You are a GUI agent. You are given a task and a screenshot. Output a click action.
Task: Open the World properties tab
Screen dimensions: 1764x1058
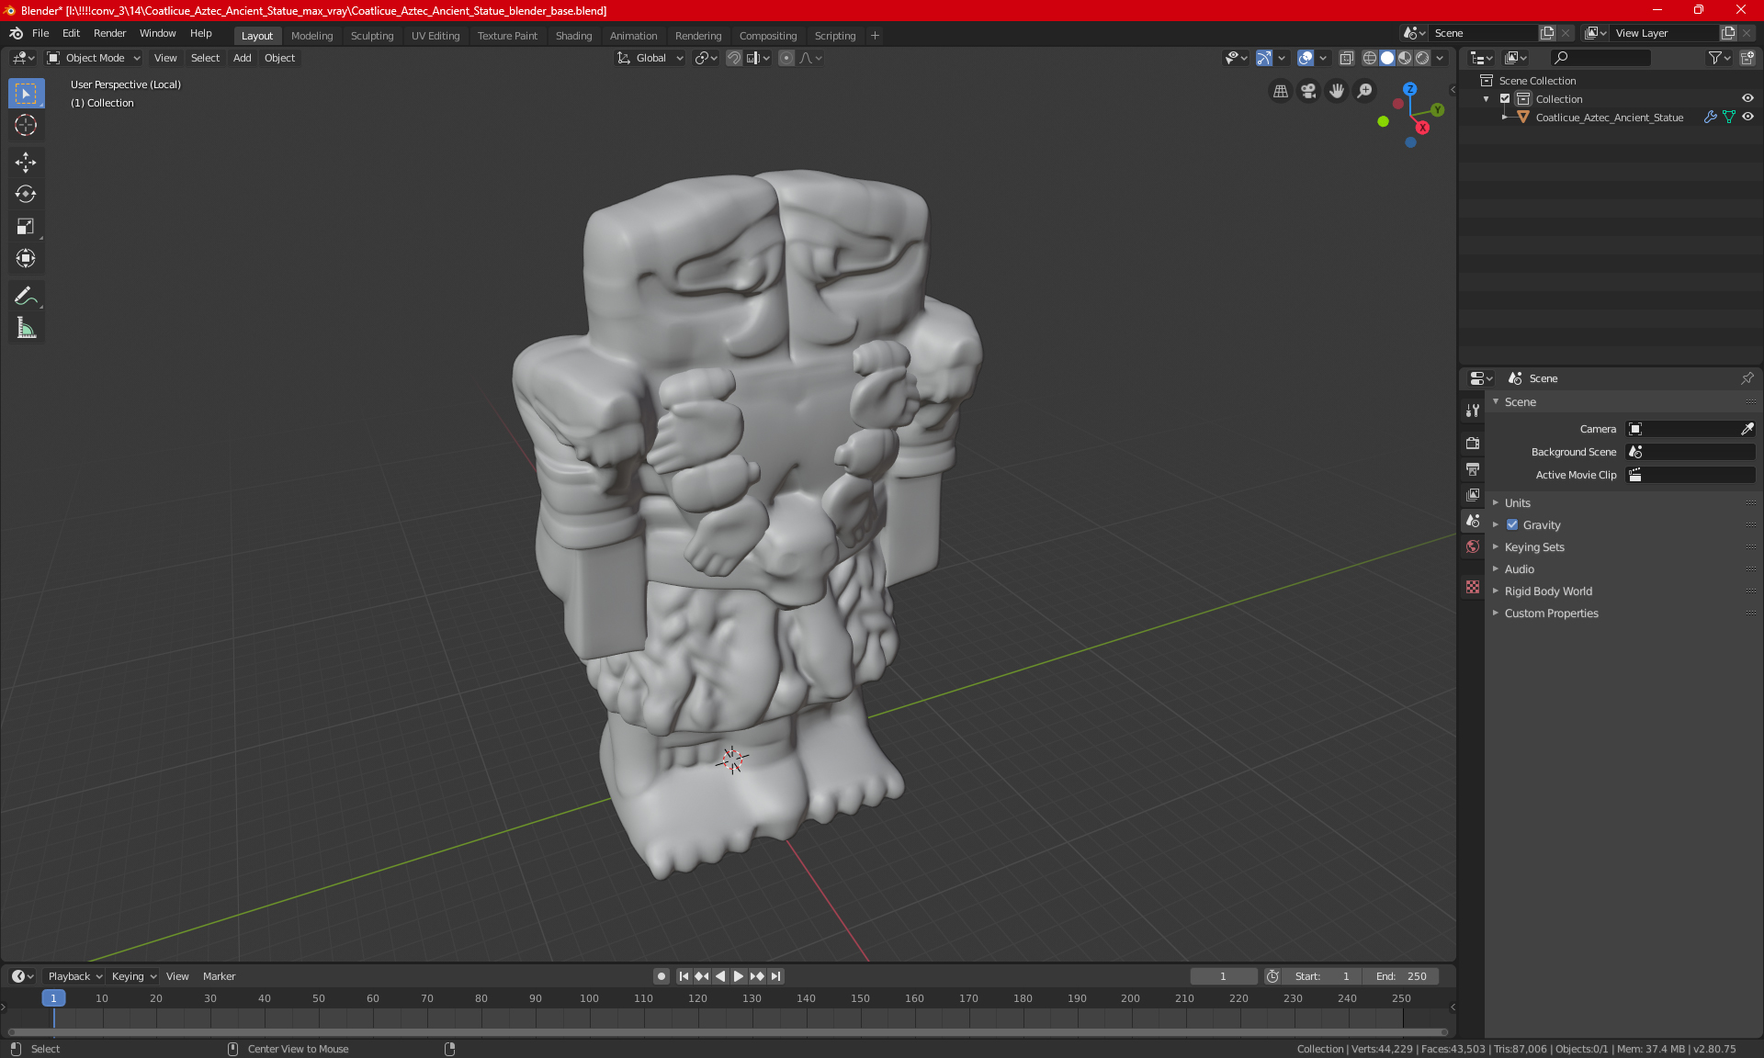[x=1473, y=546]
